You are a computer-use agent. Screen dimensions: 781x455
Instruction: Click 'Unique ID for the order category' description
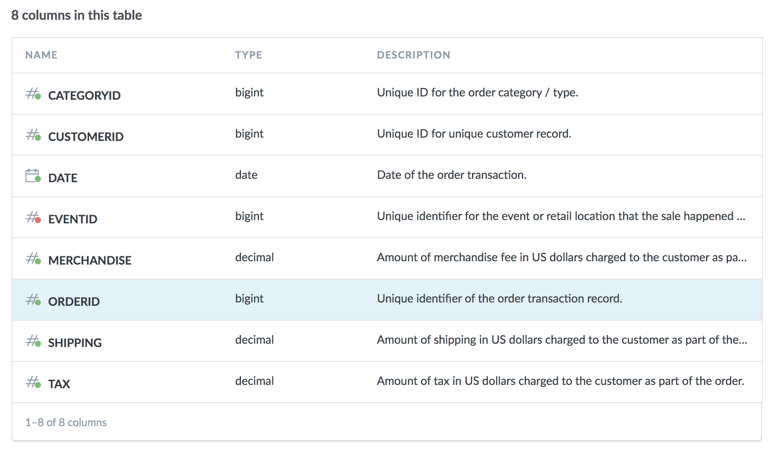[x=477, y=93]
